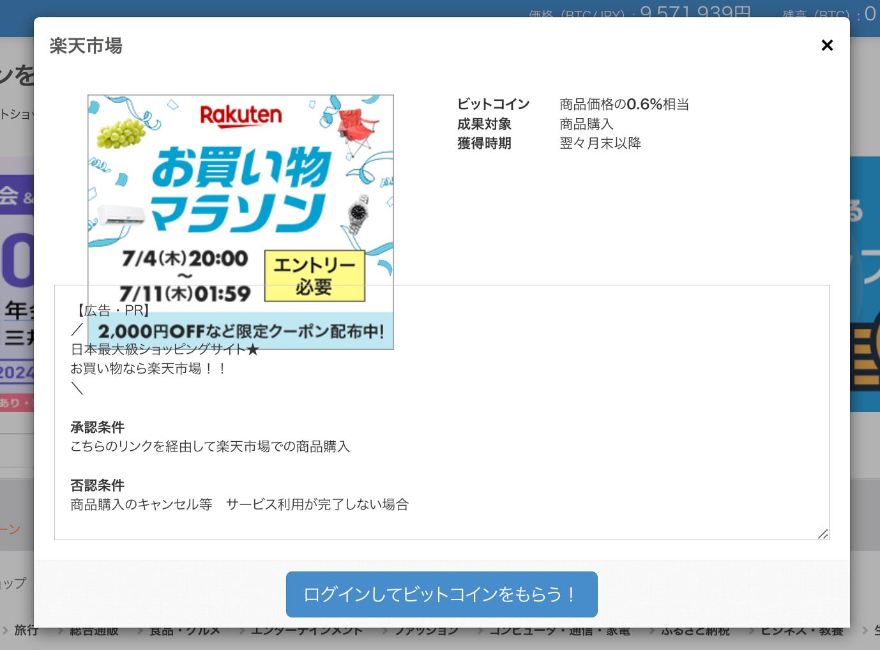Grab the text area resize handle
The width and height of the screenshot is (880, 650).
pos(823,534)
